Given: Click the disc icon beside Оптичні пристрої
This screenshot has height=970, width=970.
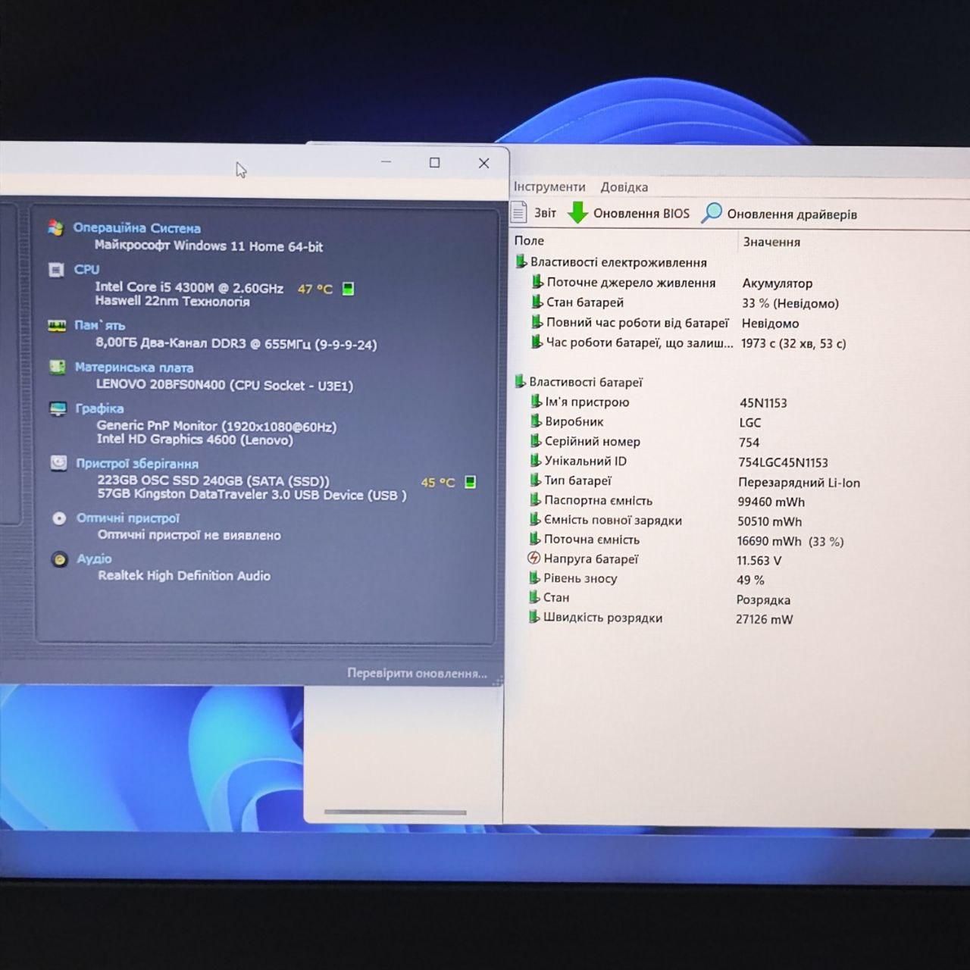Looking at the screenshot, I should pyautogui.click(x=59, y=518).
